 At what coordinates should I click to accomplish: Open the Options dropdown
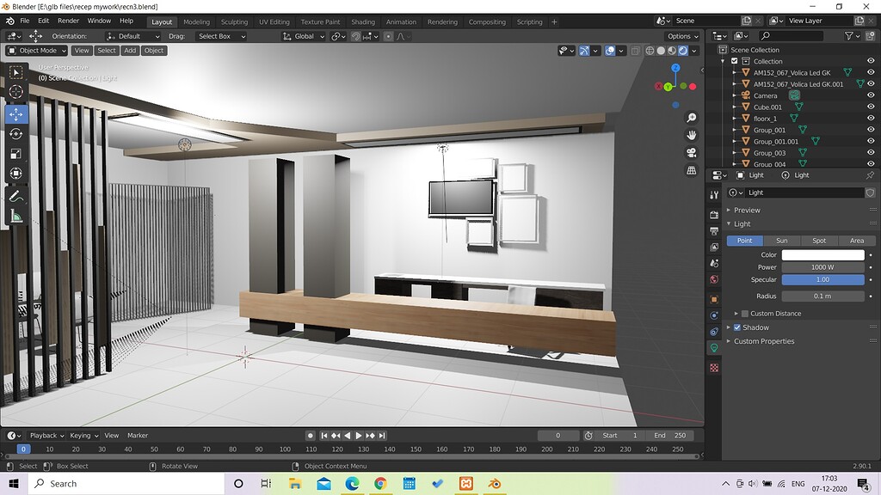coord(682,36)
